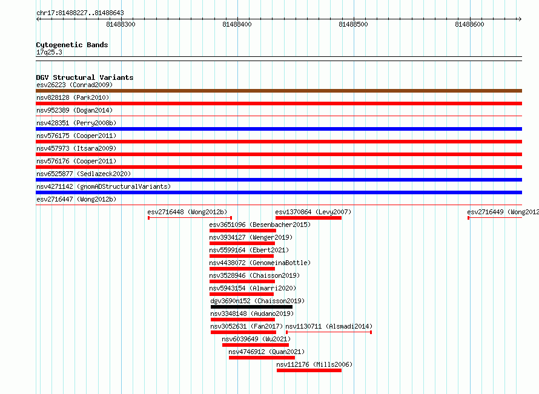
Task: Open the nsv6525877 (Sedlazeck2020) label
Action: point(84,174)
